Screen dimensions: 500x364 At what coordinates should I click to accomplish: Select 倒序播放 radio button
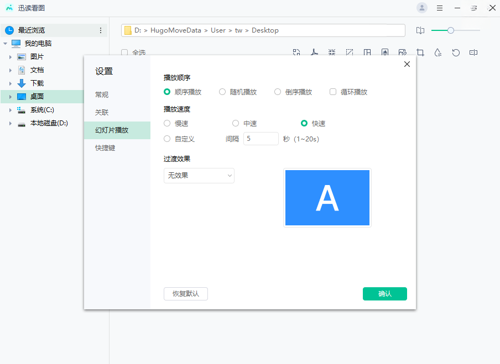point(278,92)
